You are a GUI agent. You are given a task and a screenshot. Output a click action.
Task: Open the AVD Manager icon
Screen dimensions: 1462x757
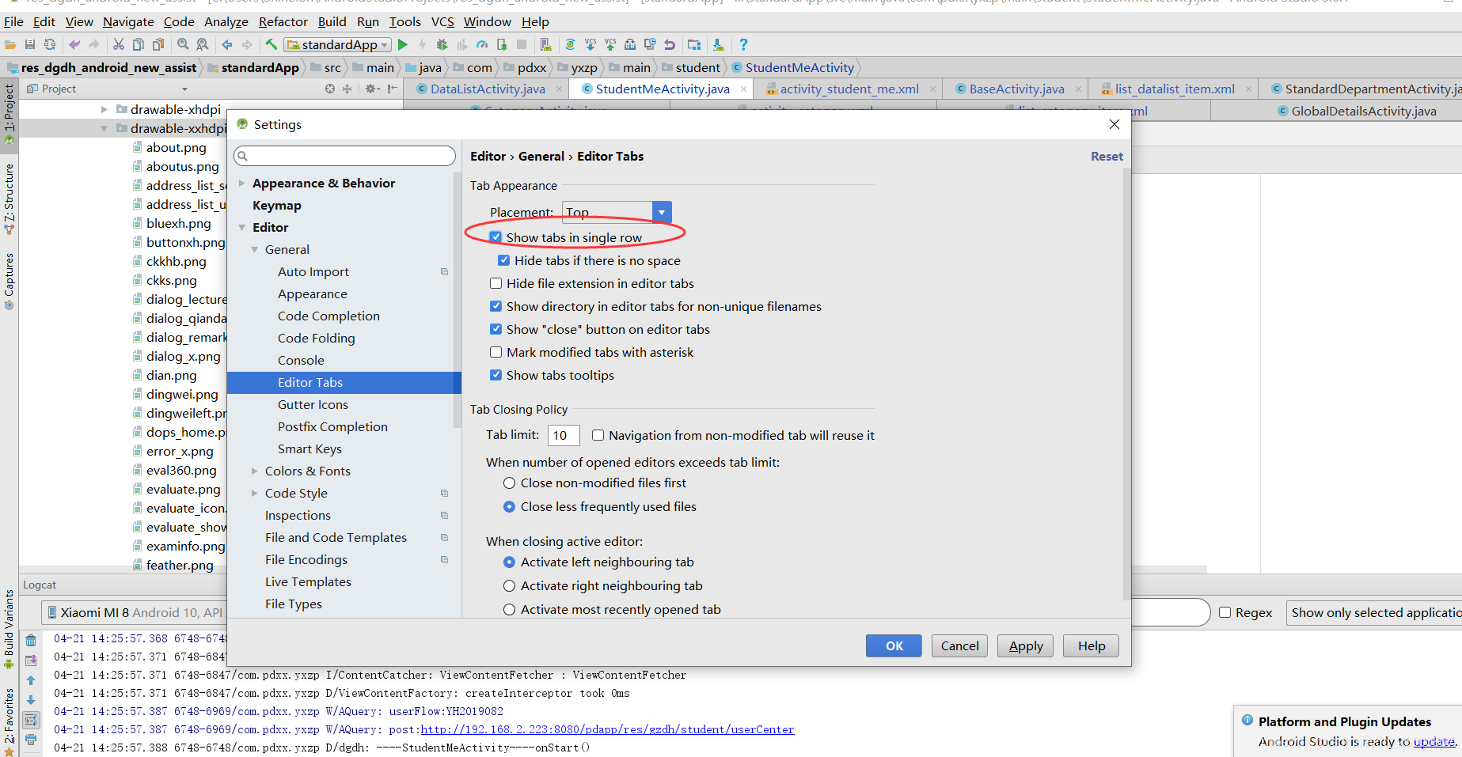pos(694,45)
